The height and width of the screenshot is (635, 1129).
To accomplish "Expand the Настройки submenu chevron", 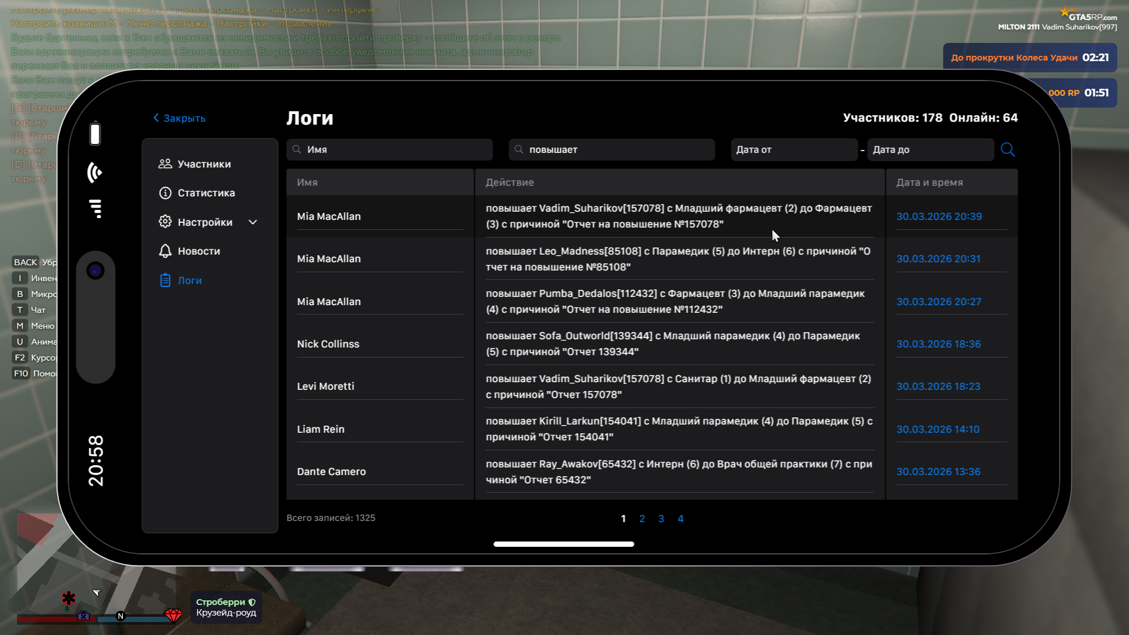I will [253, 222].
